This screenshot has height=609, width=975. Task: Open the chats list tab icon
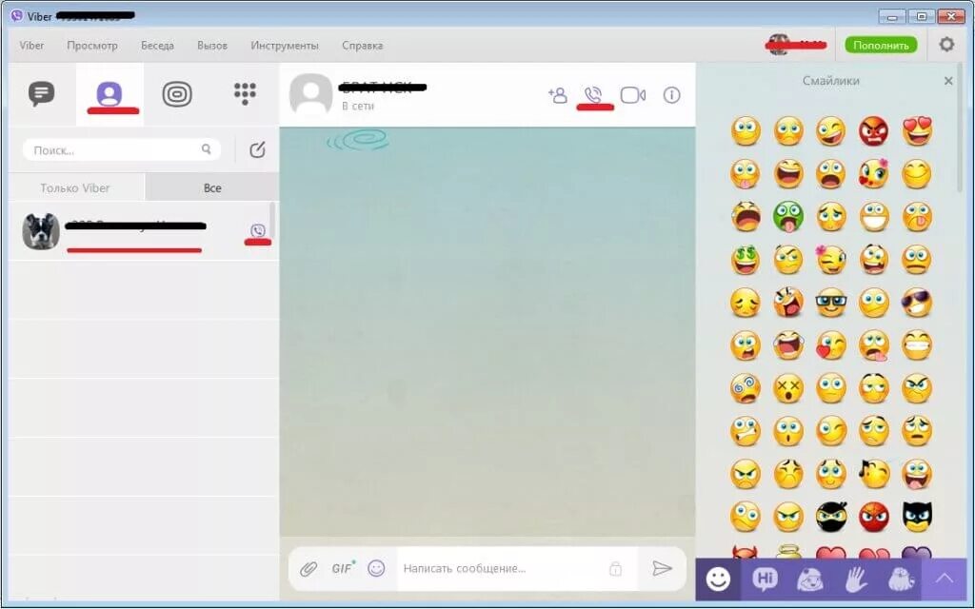click(x=42, y=94)
